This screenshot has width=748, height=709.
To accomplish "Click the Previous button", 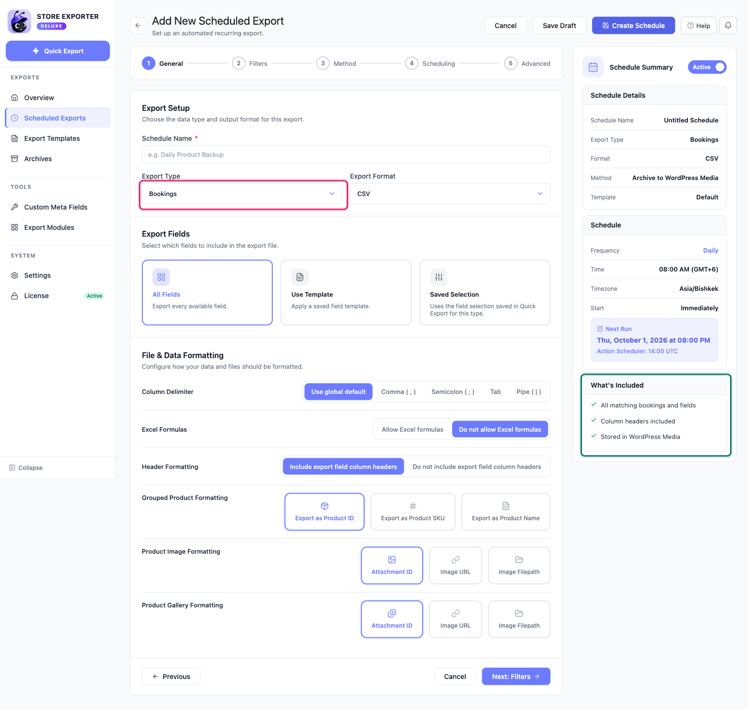I will point(171,677).
